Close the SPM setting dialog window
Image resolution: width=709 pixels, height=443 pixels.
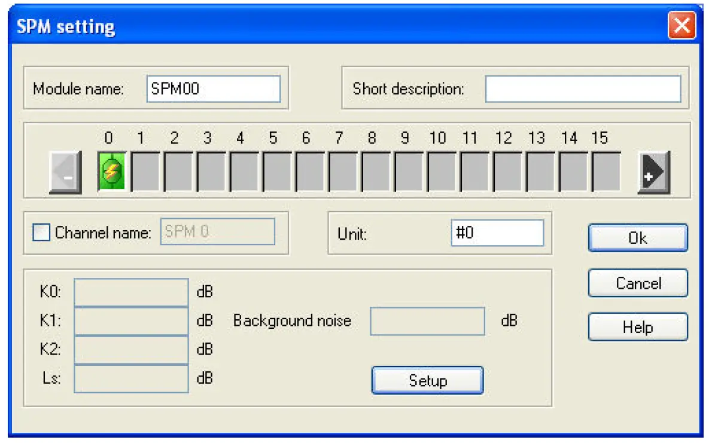pos(682,26)
